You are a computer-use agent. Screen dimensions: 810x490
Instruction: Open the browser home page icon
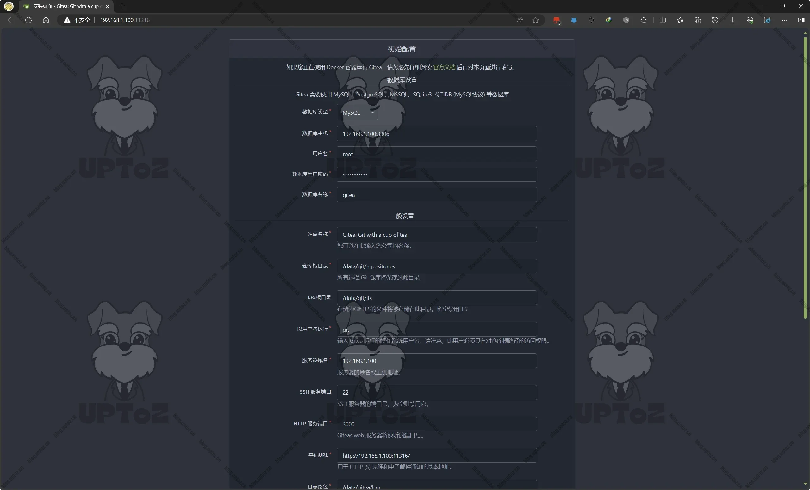(x=46, y=20)
